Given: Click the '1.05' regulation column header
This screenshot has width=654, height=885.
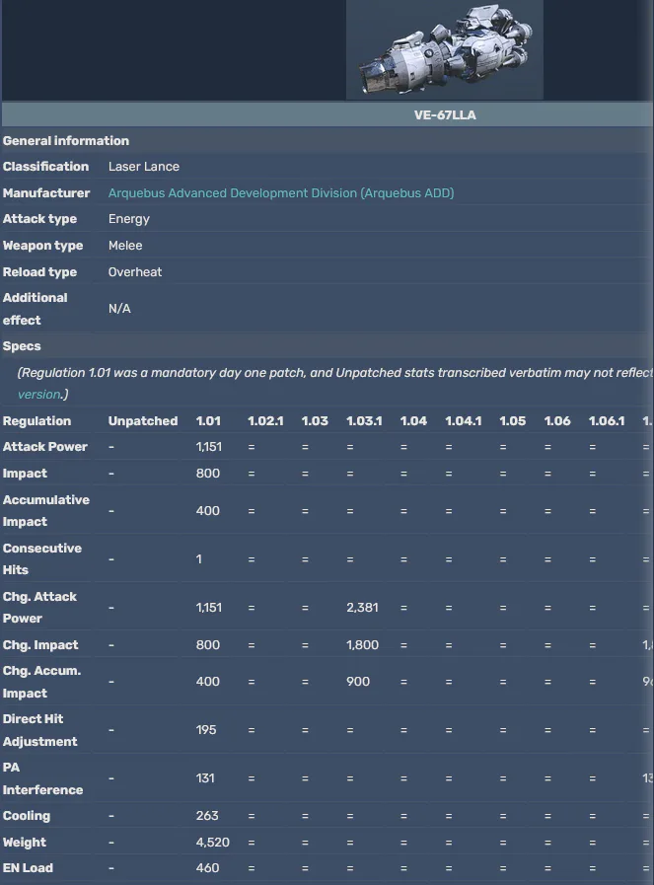Looking at the screenshot, I should pyautogui.click(x=512, y=421).
